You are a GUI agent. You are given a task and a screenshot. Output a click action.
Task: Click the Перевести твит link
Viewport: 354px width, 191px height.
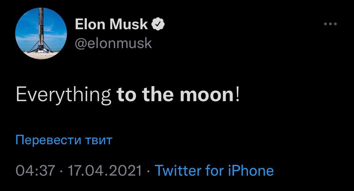tap(64, 140)
